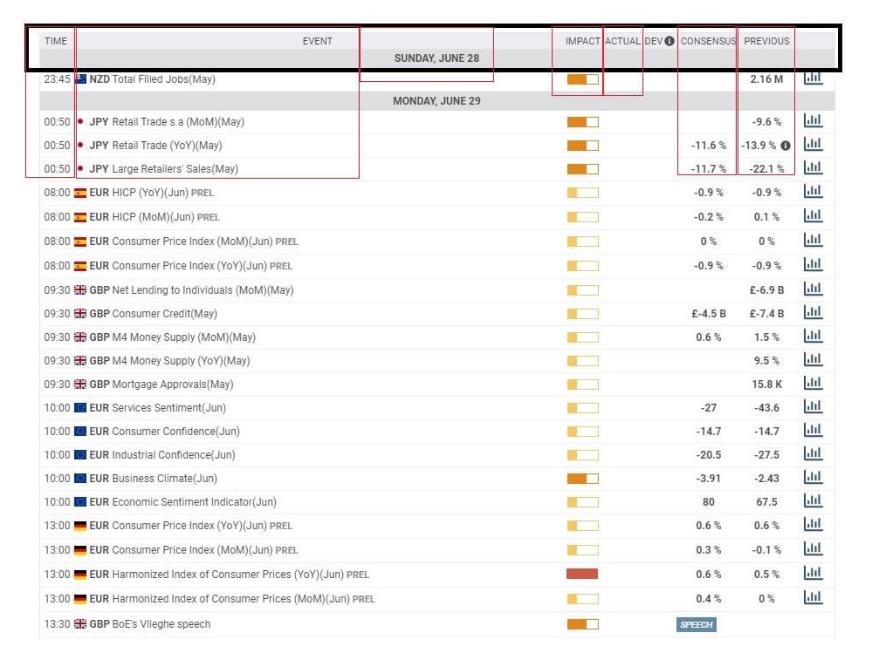This screenshot has height=660, width=872.
Task: Open chart icon for GBP M4 Money Supply (YoY)
Action: coord(813,359)
